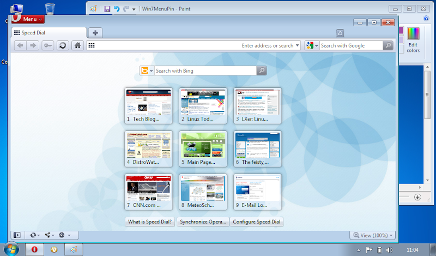This screenshot has height=256, width=436.
Task: Open the Google search engine selector dropdown
Action: (x=312, y=45)
